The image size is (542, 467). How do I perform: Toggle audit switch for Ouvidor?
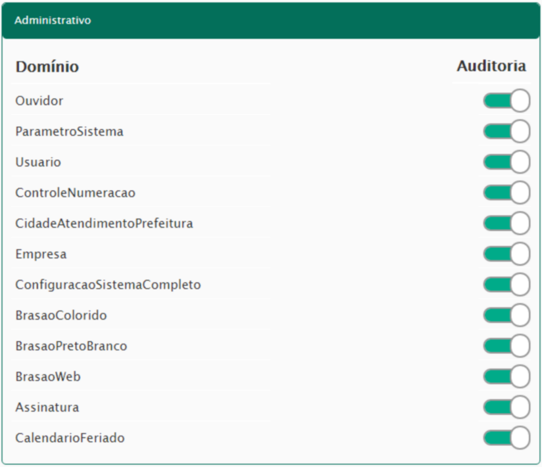(x=506, y=101)
